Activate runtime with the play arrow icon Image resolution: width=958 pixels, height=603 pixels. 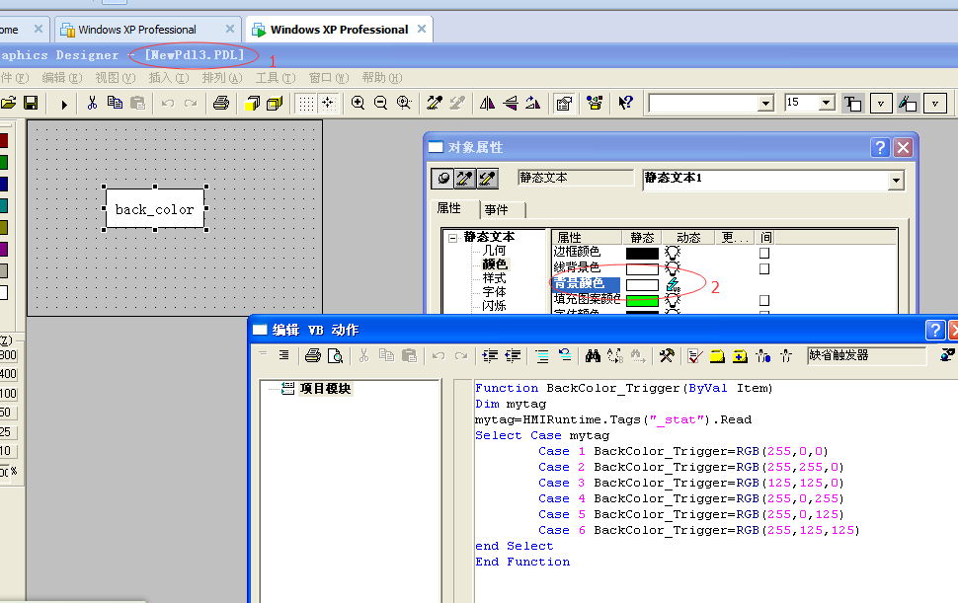point(64,105)
